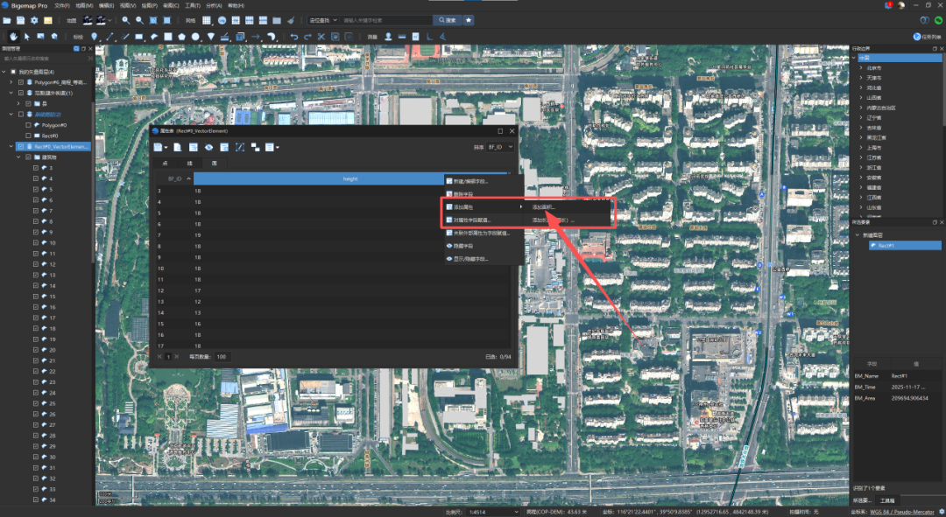The image size is (946, 517).
Task: Click the task list icon top right
Action: click(917, 37)
